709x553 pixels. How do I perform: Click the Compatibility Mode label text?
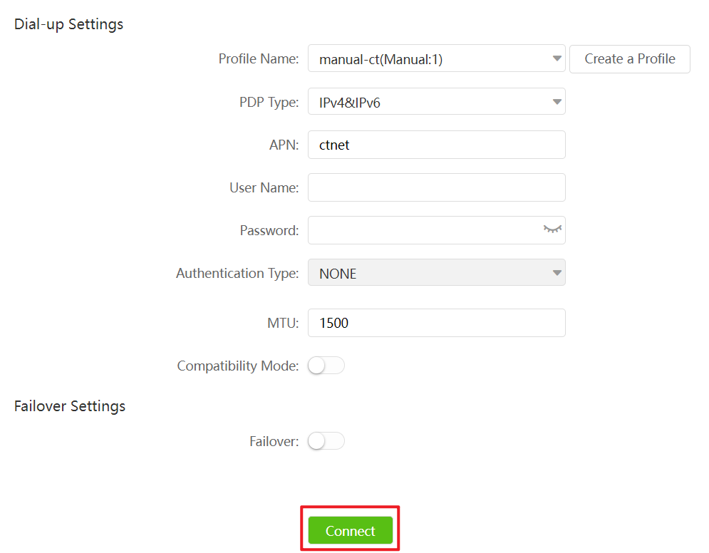pos(237,366)
